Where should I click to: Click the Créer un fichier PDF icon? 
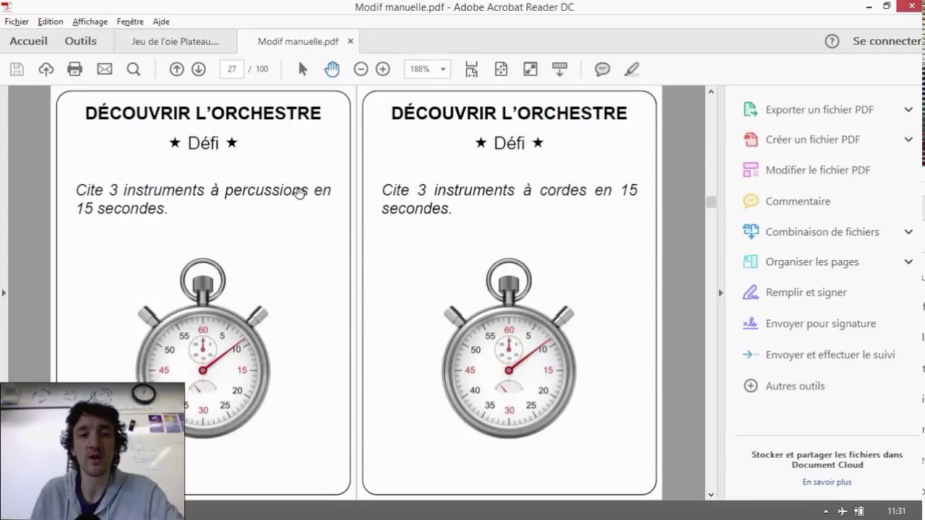[751, 139]
